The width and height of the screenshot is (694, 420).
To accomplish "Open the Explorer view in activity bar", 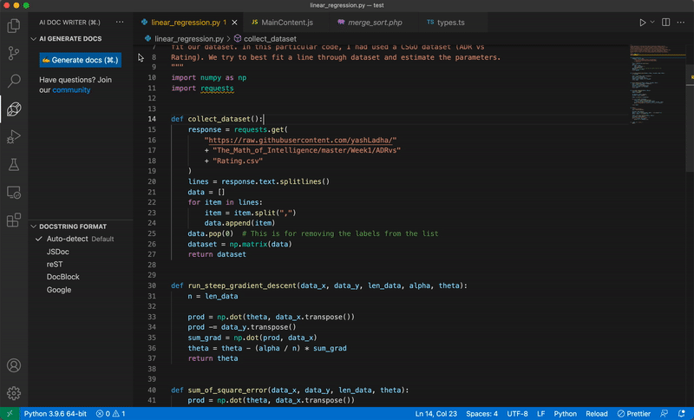I will pyautogui.click(x=14, y=26).
